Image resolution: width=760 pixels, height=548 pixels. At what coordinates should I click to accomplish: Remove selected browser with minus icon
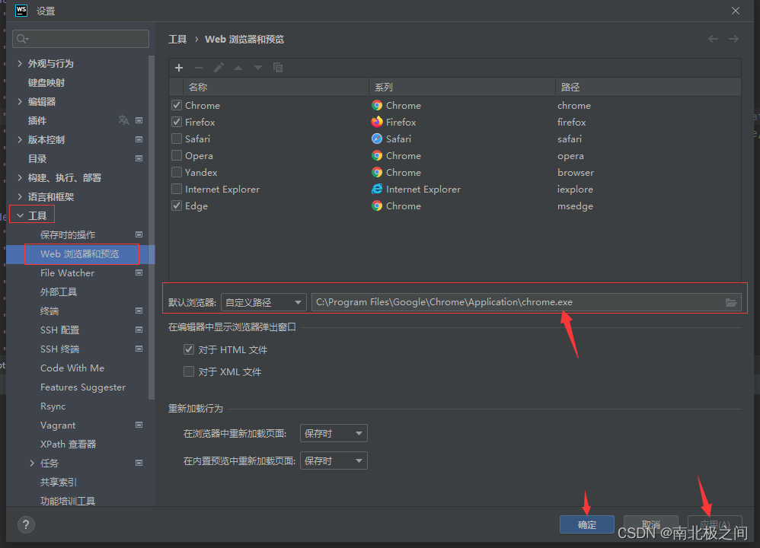coord(199,68)
